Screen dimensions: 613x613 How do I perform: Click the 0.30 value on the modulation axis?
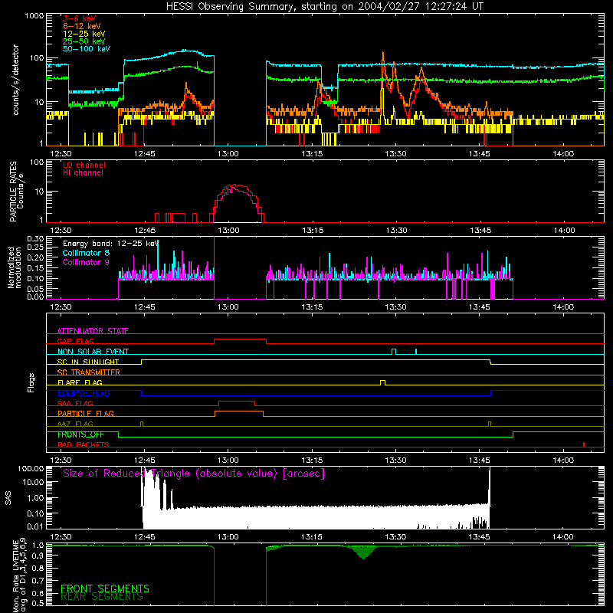click(x=35, y=238)
